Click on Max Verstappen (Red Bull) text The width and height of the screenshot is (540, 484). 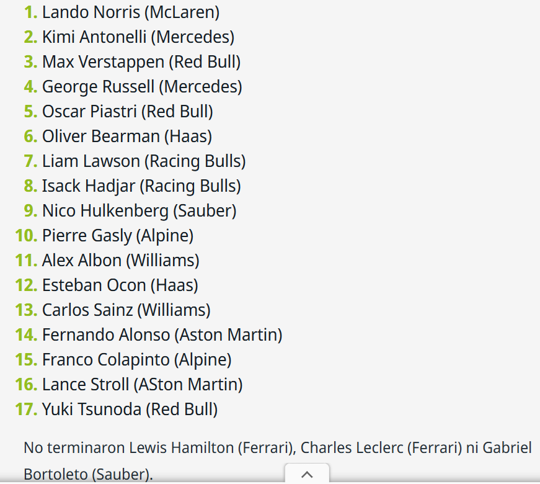click(x=141, y=61)
